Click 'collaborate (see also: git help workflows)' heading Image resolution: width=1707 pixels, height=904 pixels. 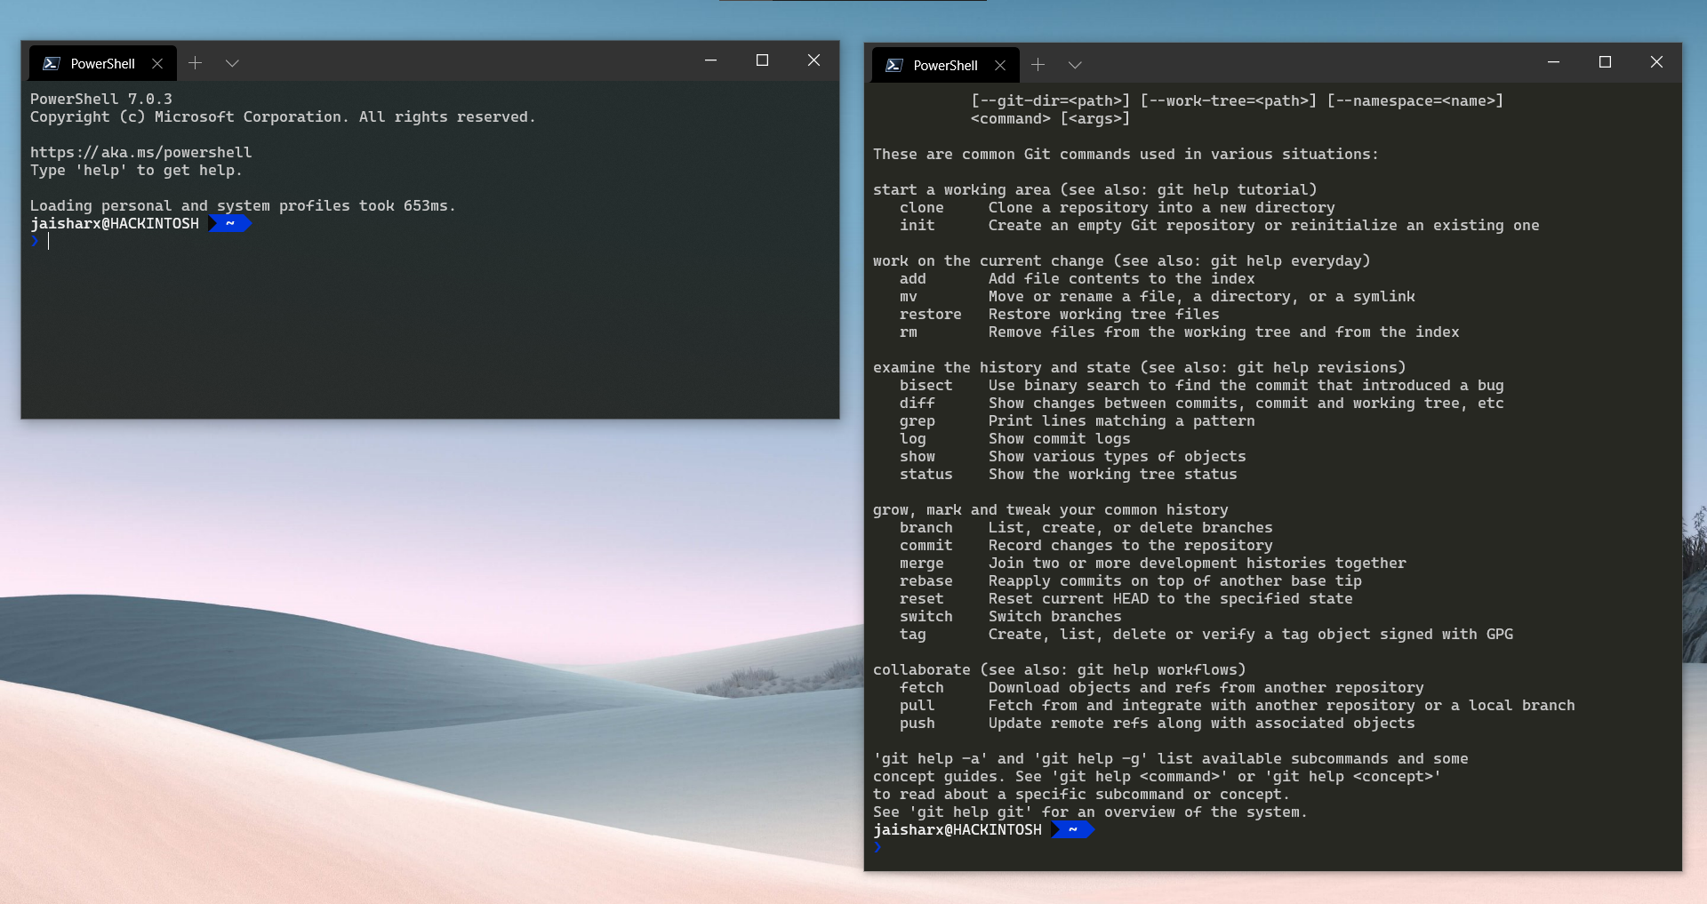(1060, 670)
